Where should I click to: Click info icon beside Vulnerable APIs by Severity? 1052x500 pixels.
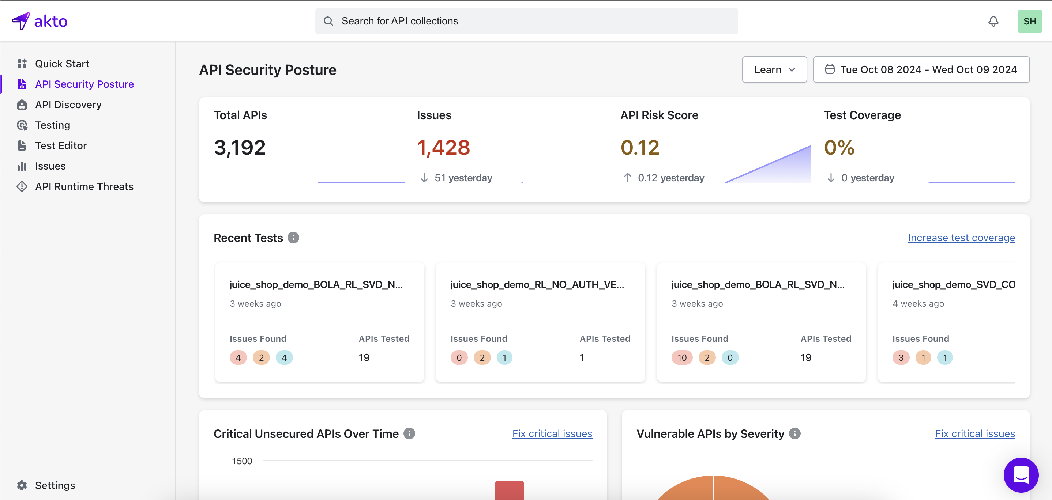pyautogui.click(x=794, y=433)
